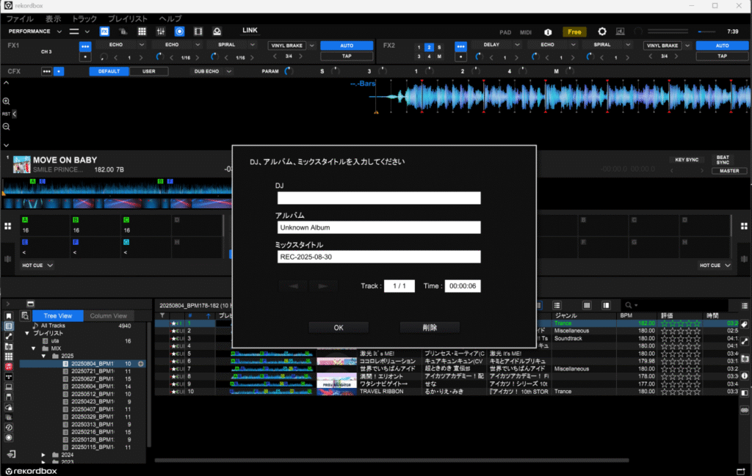752x476 pixels.
Task: Click OK in the recording dialog
Action: pyautogui.click(x=339, y=328)
